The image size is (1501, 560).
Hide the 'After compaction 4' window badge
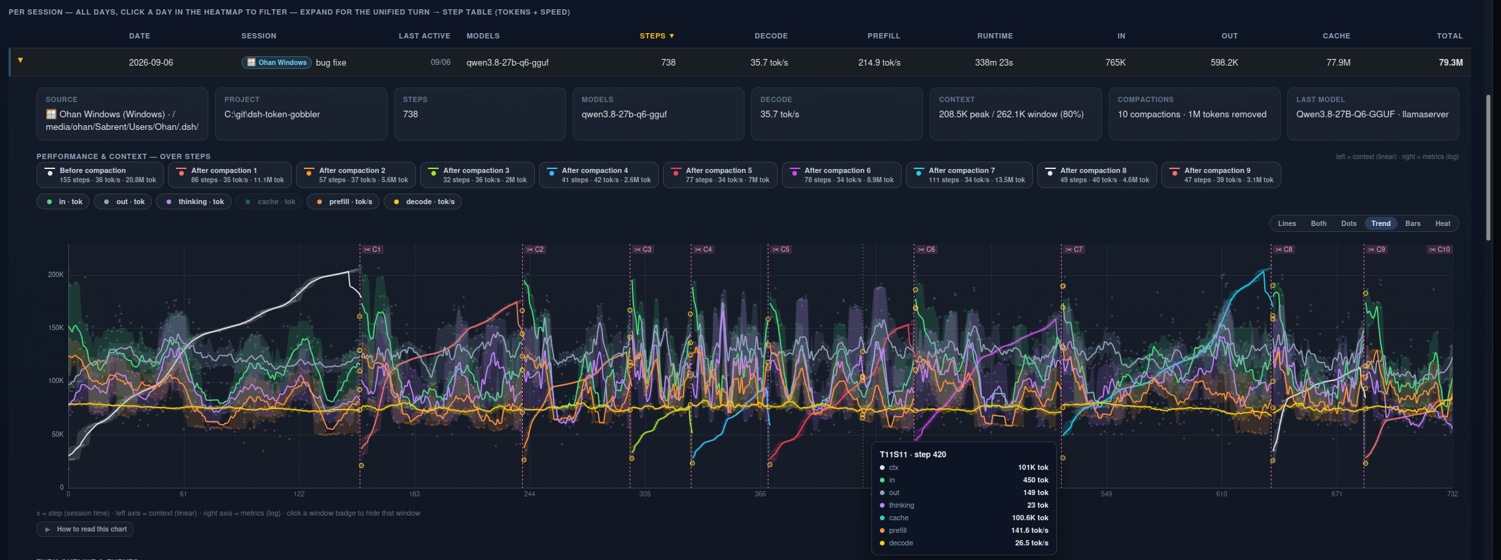599,175
